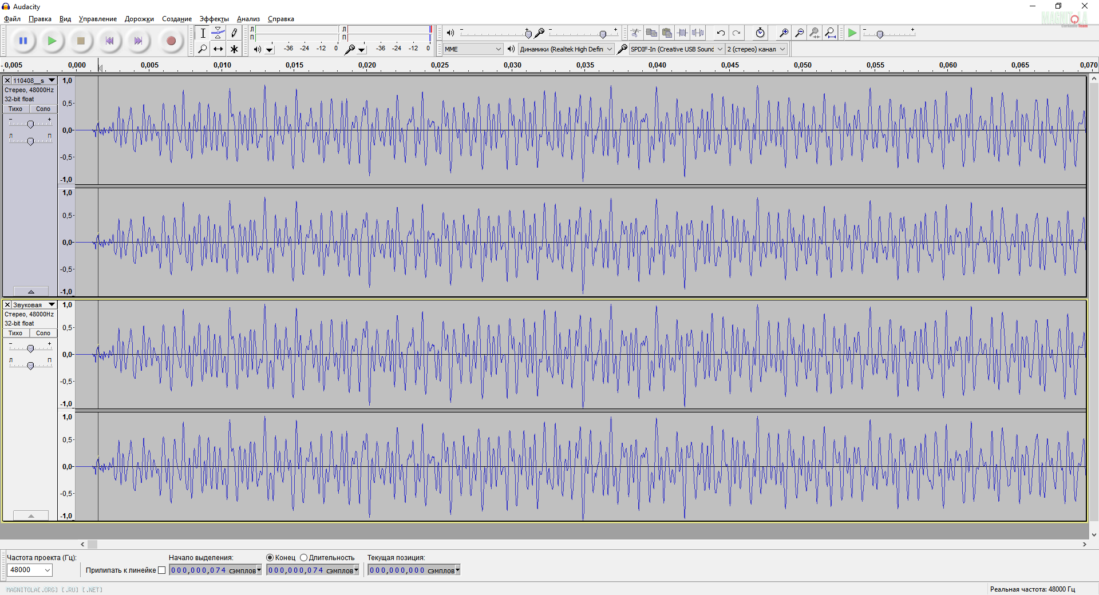Viewport: 1099px width, 595px height.
Task: Select the Draw pencil tool
Action: tap(234, 33)
